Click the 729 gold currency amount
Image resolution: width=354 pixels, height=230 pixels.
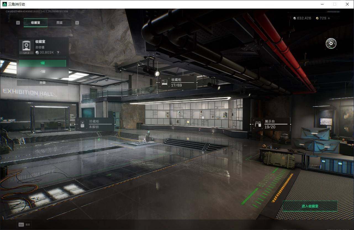323,18
